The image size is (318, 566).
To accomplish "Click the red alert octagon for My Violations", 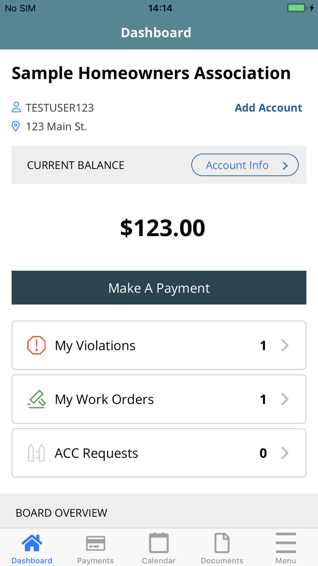I will (x=36, y=345).
